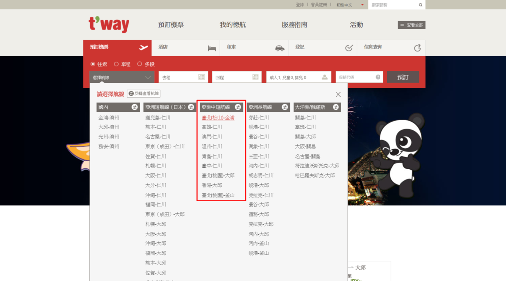Select route 大阪-關島

tap(305, 147)
